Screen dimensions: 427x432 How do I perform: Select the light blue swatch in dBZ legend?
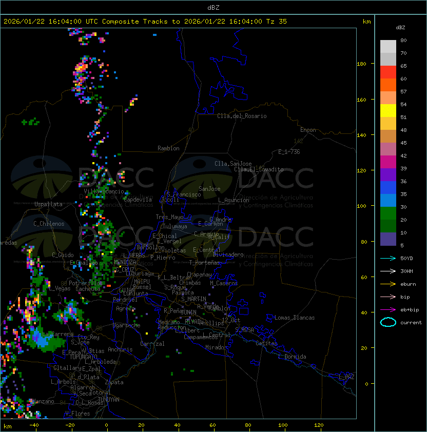click(388, 201)
